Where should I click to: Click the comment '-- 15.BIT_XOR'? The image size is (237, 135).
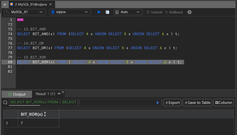click(x=31, y=57)
